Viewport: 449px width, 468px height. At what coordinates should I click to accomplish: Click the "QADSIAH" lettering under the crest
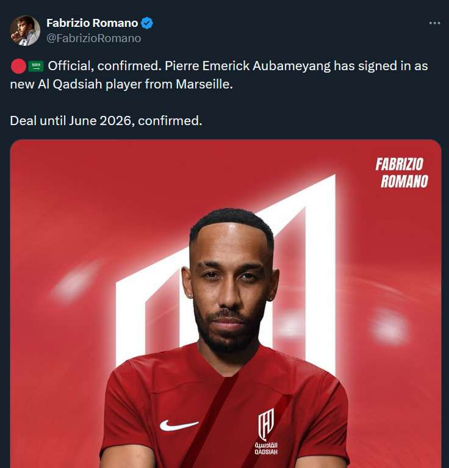[x=266, y=452]
